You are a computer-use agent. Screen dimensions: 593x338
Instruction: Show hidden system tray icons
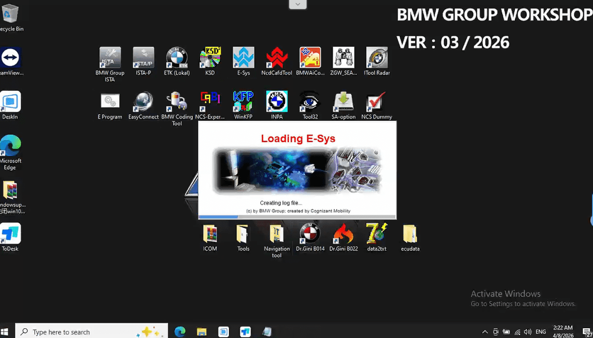point(485,332)
